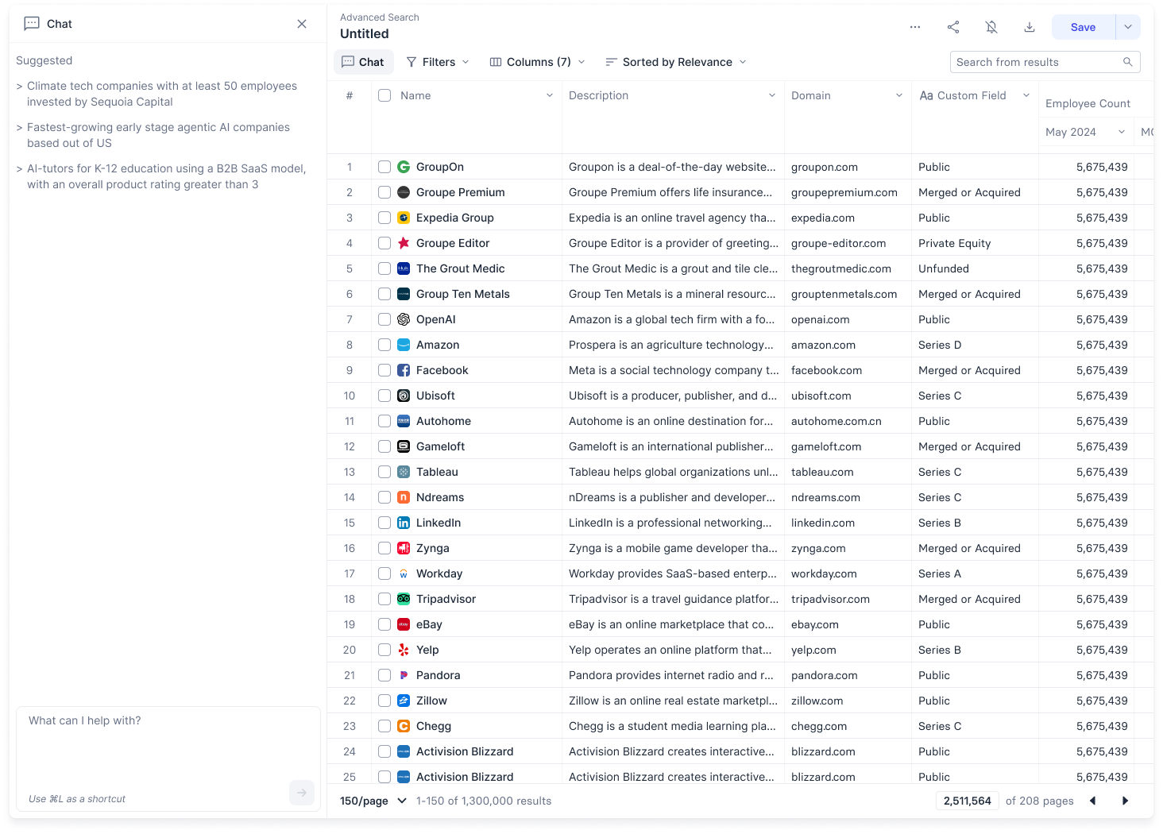Click the page number field 2,511,564
This screenshot has width=1163, height=834.
[x=968, y=801]
